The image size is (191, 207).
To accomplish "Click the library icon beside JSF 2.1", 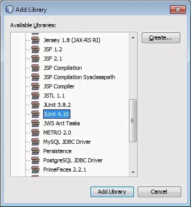I will click(x=35, y=59).
